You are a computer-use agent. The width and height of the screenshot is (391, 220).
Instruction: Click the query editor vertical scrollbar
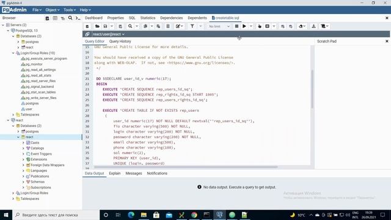[312, 89]
